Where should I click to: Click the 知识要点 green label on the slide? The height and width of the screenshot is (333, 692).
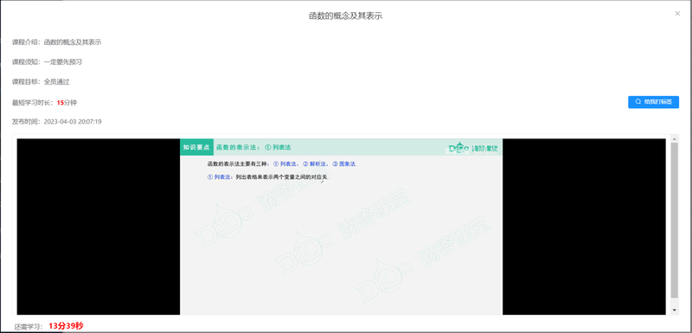click(196, 147)
